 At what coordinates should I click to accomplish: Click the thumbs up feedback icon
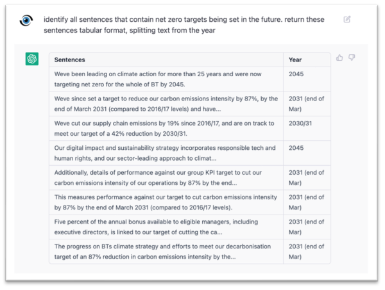pos(339,58)
